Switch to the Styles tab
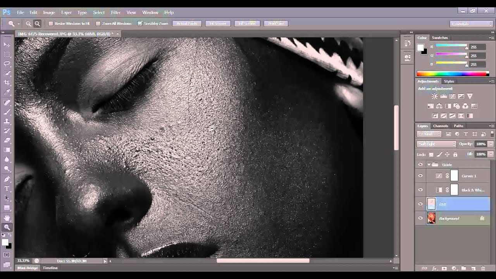 [449, 81]
